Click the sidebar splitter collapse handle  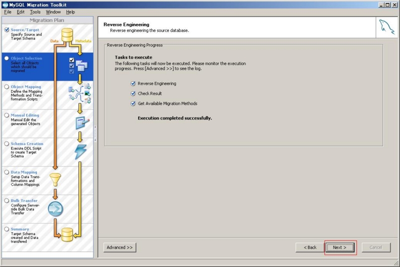pyautogui.click(x=95, y=133)
